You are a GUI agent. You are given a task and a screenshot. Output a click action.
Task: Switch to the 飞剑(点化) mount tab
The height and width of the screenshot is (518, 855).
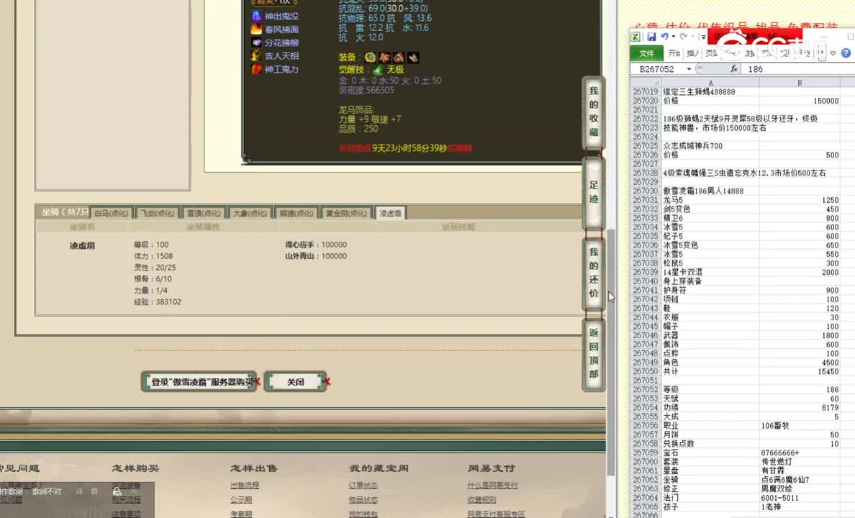157,213
